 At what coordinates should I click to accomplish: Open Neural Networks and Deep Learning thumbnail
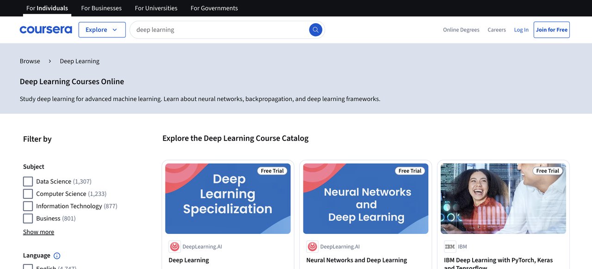(366, 199)
